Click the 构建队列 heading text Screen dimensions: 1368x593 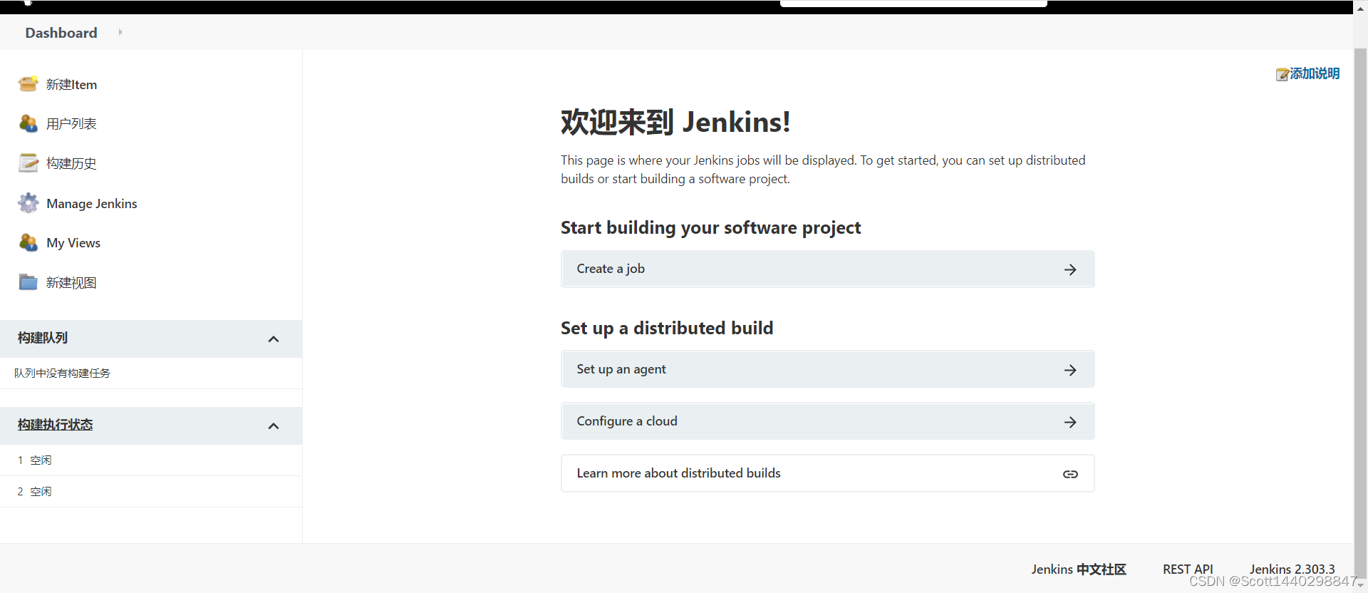tap(43, 338)
